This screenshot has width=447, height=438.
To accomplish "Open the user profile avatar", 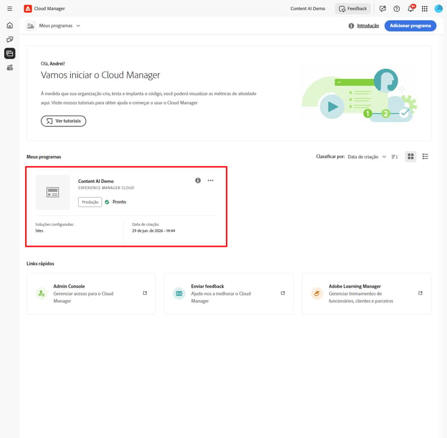I will tap(439, 8).
